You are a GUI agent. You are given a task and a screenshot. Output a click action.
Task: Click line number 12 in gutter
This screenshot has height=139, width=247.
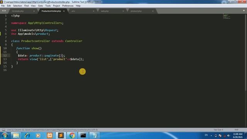(x=5, y=56)
